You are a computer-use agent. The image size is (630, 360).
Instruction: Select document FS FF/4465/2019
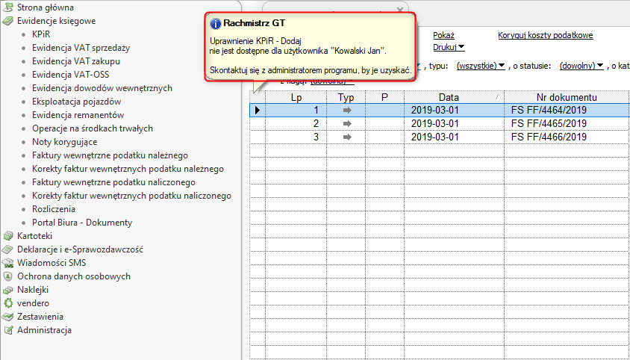pos(549,123)
